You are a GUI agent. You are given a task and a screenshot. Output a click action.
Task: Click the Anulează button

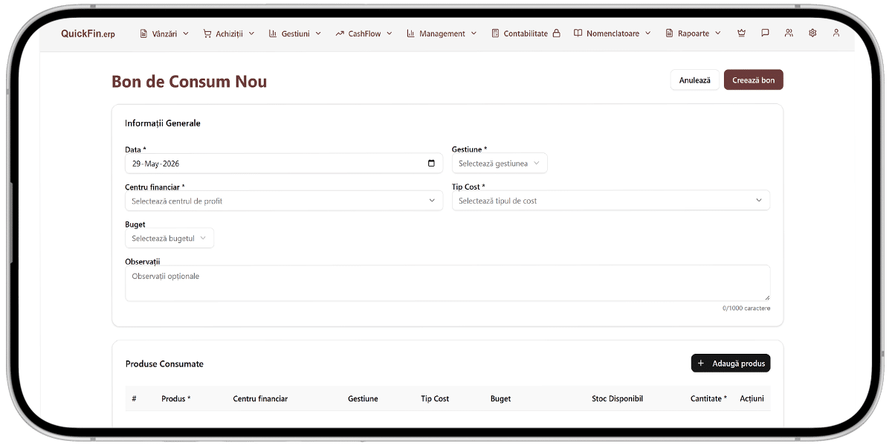click(x=695, y=80)
